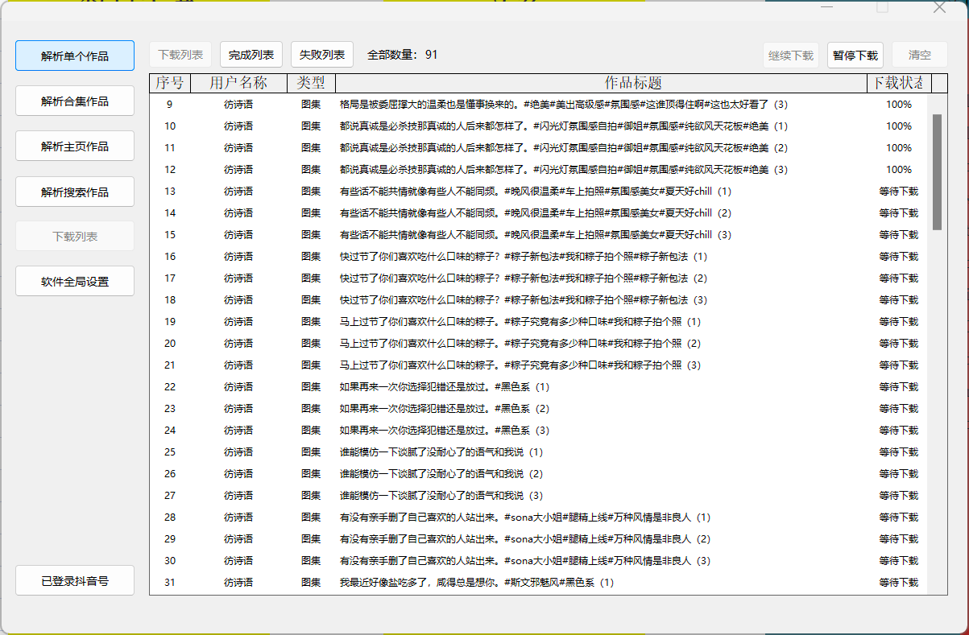Open the 下载列表 tab above the table
The width and height of the screenshot is (969, 635).
coord(180,54)
